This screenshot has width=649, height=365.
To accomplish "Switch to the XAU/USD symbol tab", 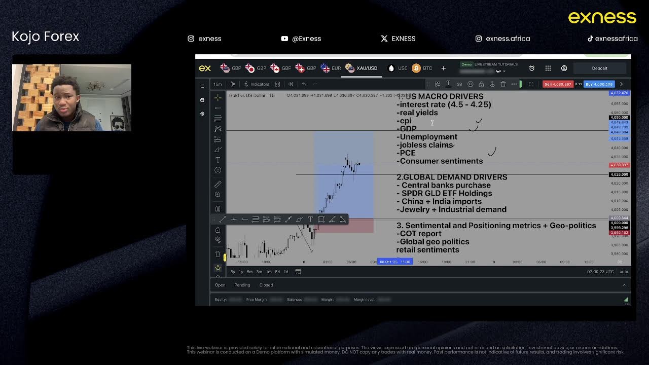I will point(362,68).
